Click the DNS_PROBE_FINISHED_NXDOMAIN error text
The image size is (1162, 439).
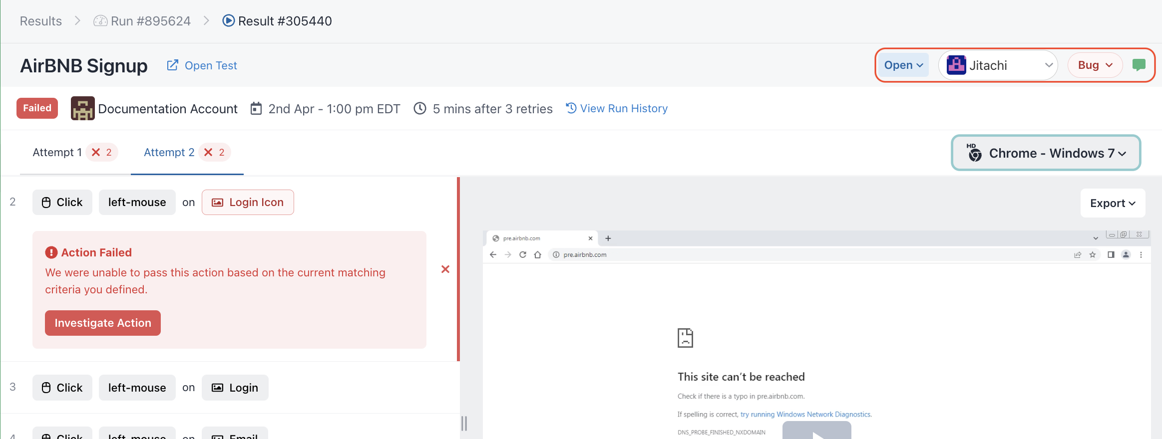[x=721, y=433]
